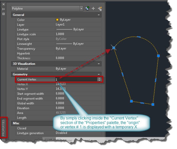This screenshot has width=177, height=149.
Task: Select the Closed property row label
Action: (22, 128)
